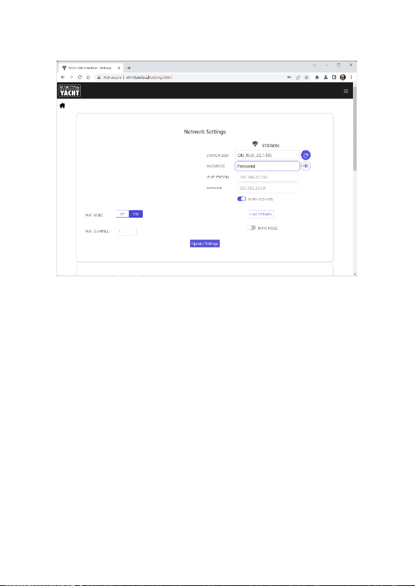This screenshot has height=586, width=415.
Task: Open the password key icon in address bar
Action: [289, 77]
